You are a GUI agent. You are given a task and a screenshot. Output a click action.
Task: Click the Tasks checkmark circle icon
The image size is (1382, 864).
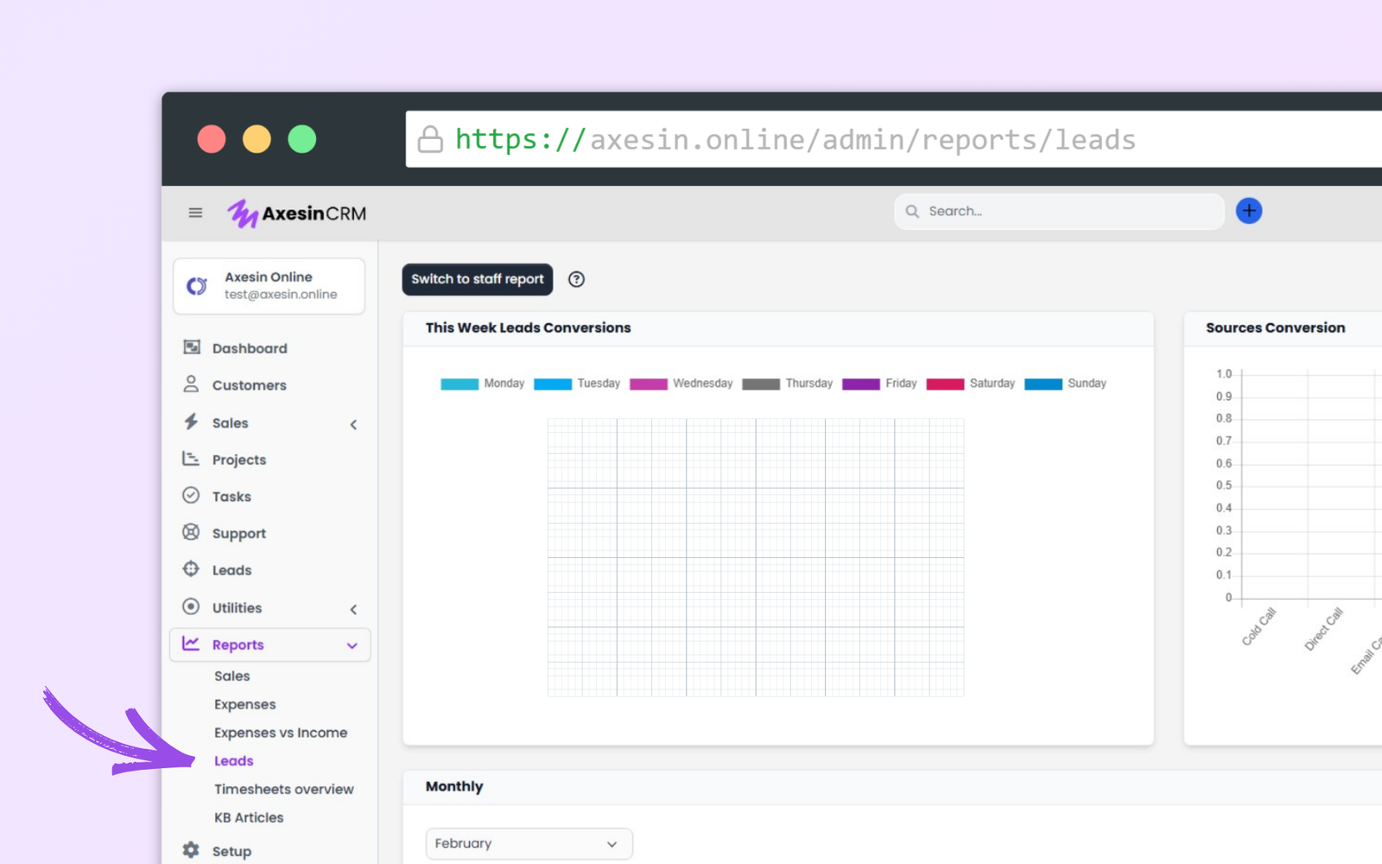coord(192,496)
